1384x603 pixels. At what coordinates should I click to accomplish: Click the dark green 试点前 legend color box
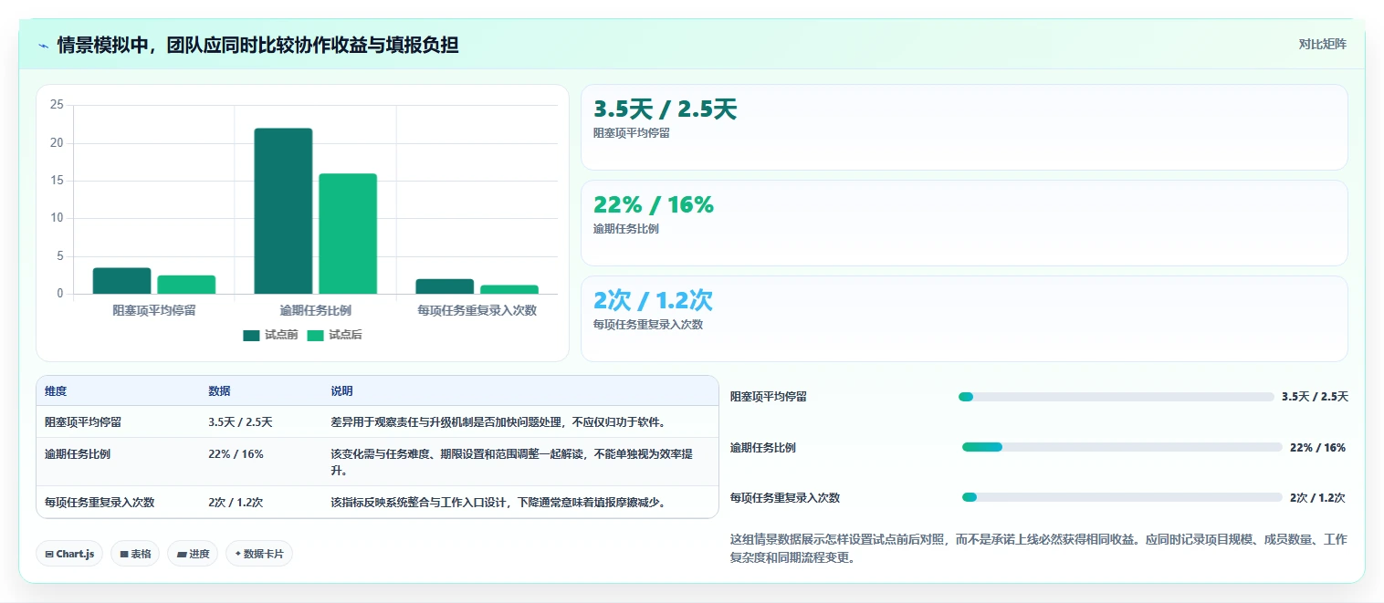251,335
